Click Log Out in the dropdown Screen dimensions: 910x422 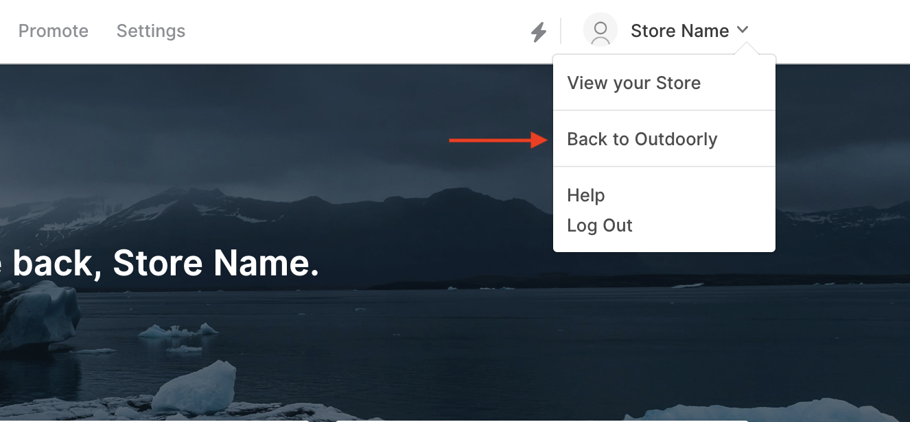tap(599, 225)
